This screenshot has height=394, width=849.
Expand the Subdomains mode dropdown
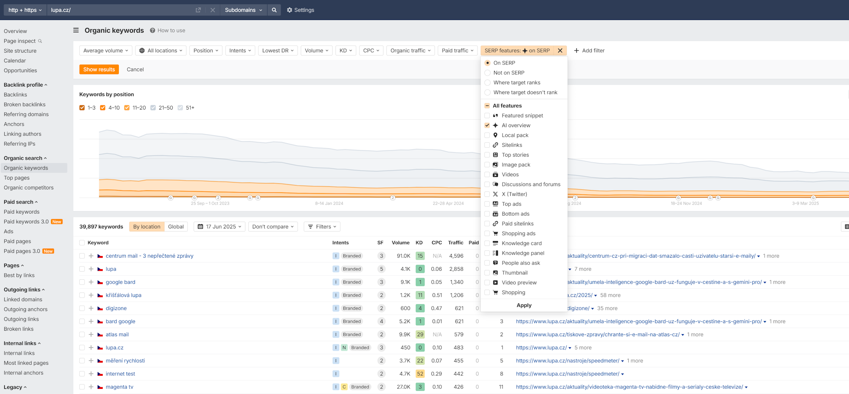(x=243, y=10)
